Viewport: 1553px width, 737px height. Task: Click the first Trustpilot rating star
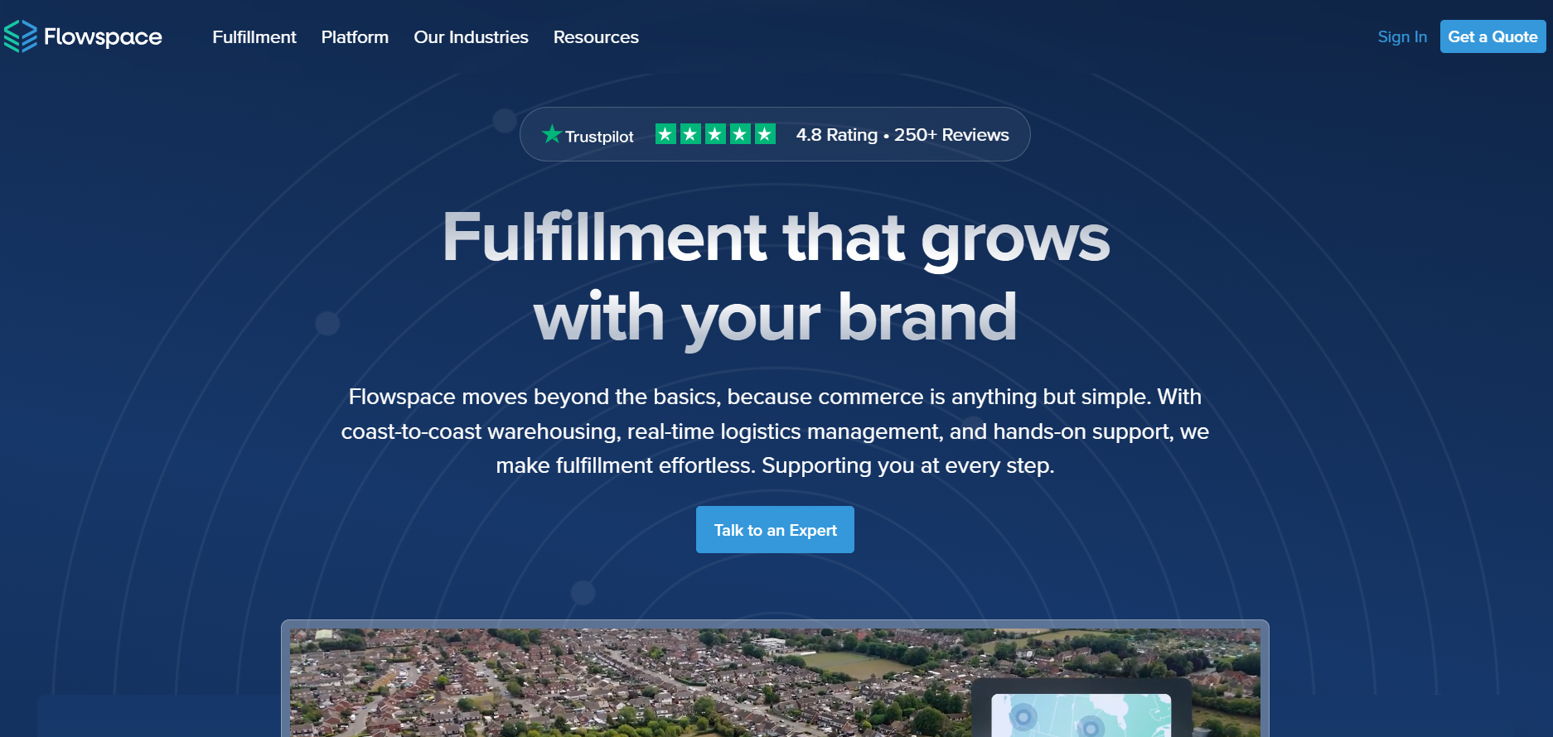point(665,133)
